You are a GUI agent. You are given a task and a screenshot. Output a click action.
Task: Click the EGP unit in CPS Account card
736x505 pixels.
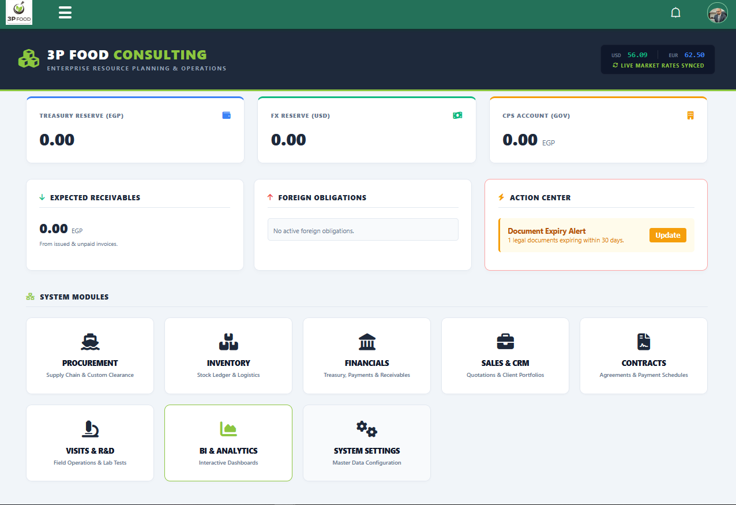tap(549, 143)
